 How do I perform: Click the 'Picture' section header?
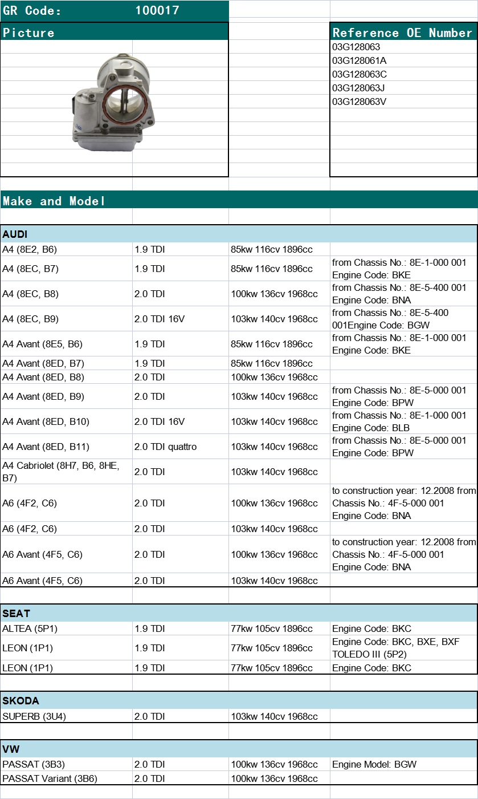coord(114,32)
